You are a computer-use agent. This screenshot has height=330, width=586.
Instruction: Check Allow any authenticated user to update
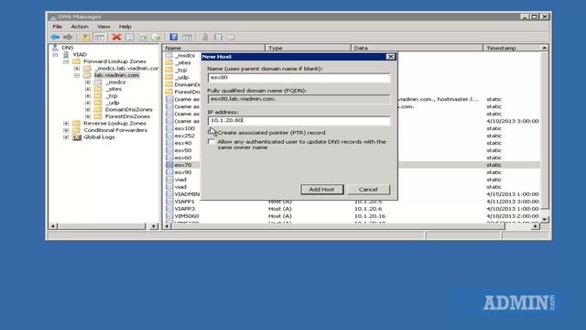pos(212,141)
